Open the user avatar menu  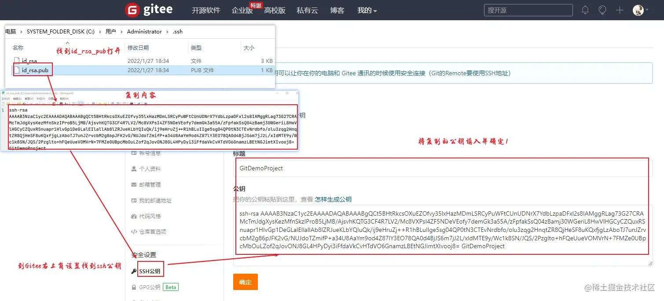[x=641, y=10]
